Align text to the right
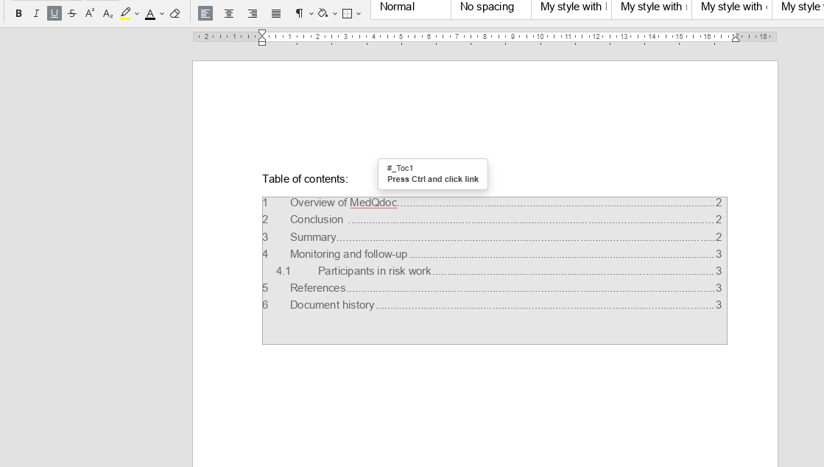824x467 pixels. [x=253, y=13]
